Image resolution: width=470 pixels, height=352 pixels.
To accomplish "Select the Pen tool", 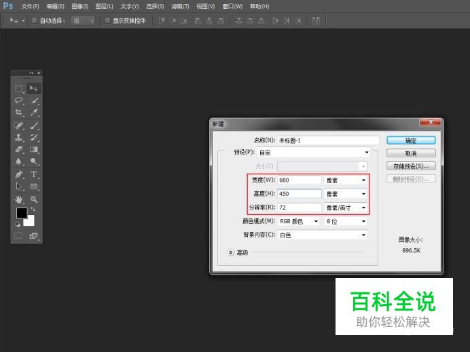I will point(19,174).
